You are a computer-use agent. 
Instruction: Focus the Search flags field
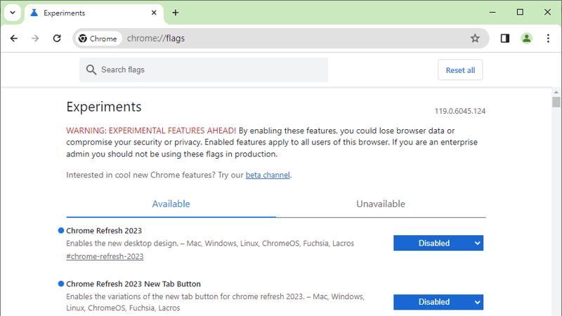tap(204, 70)
